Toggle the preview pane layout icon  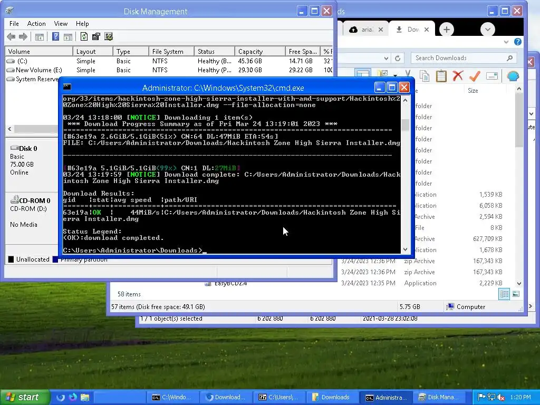pos(363,74)
